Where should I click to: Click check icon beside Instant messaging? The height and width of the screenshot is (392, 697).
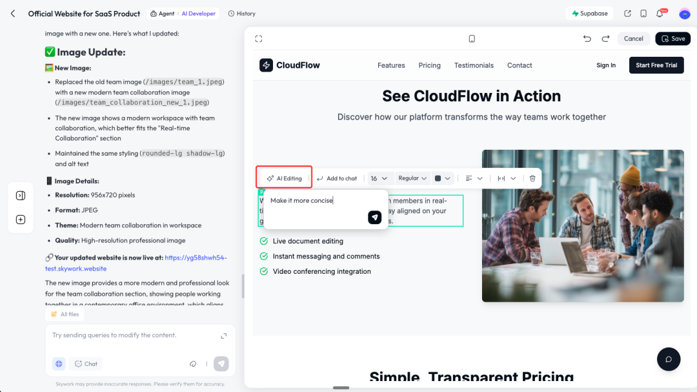click(263, 256)
